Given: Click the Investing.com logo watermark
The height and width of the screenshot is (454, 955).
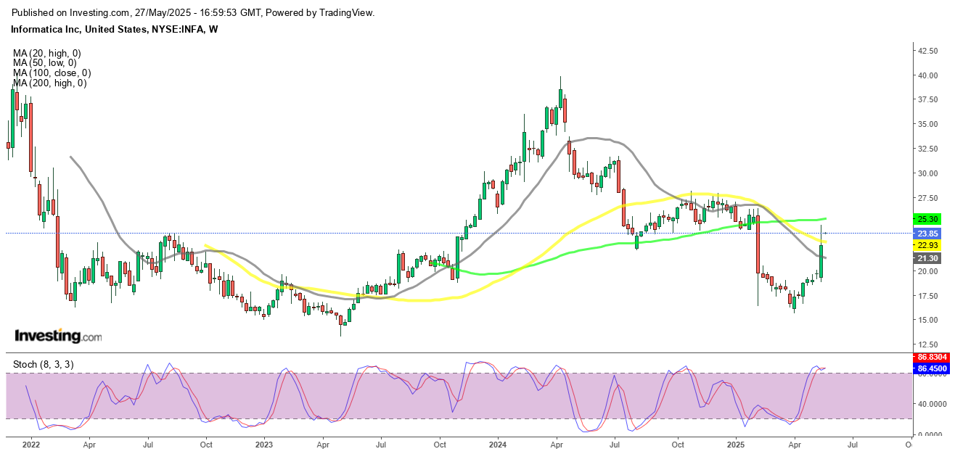Looking at the screenshot, I should click(x=59, y=337).
